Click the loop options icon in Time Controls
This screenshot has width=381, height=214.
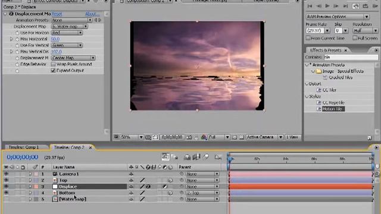(366, 6)
